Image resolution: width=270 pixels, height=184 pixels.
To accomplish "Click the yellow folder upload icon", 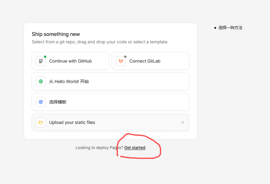I will click(41, 122).
